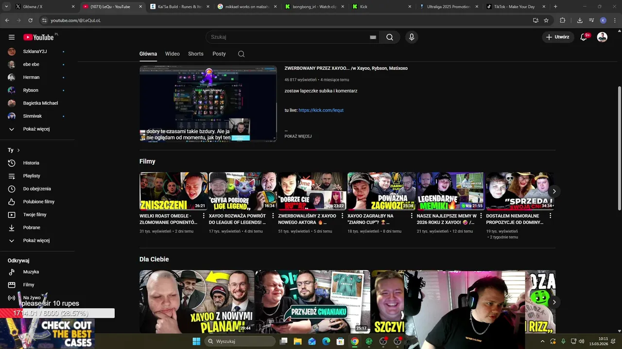Viewport: 622px width, 349px height.
Task: Open Microsoft Store from taskbar
Action: 340,341
